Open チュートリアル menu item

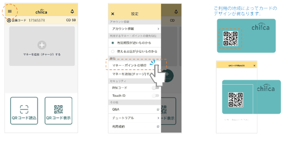pyautogui.click(x=135, y=118)
